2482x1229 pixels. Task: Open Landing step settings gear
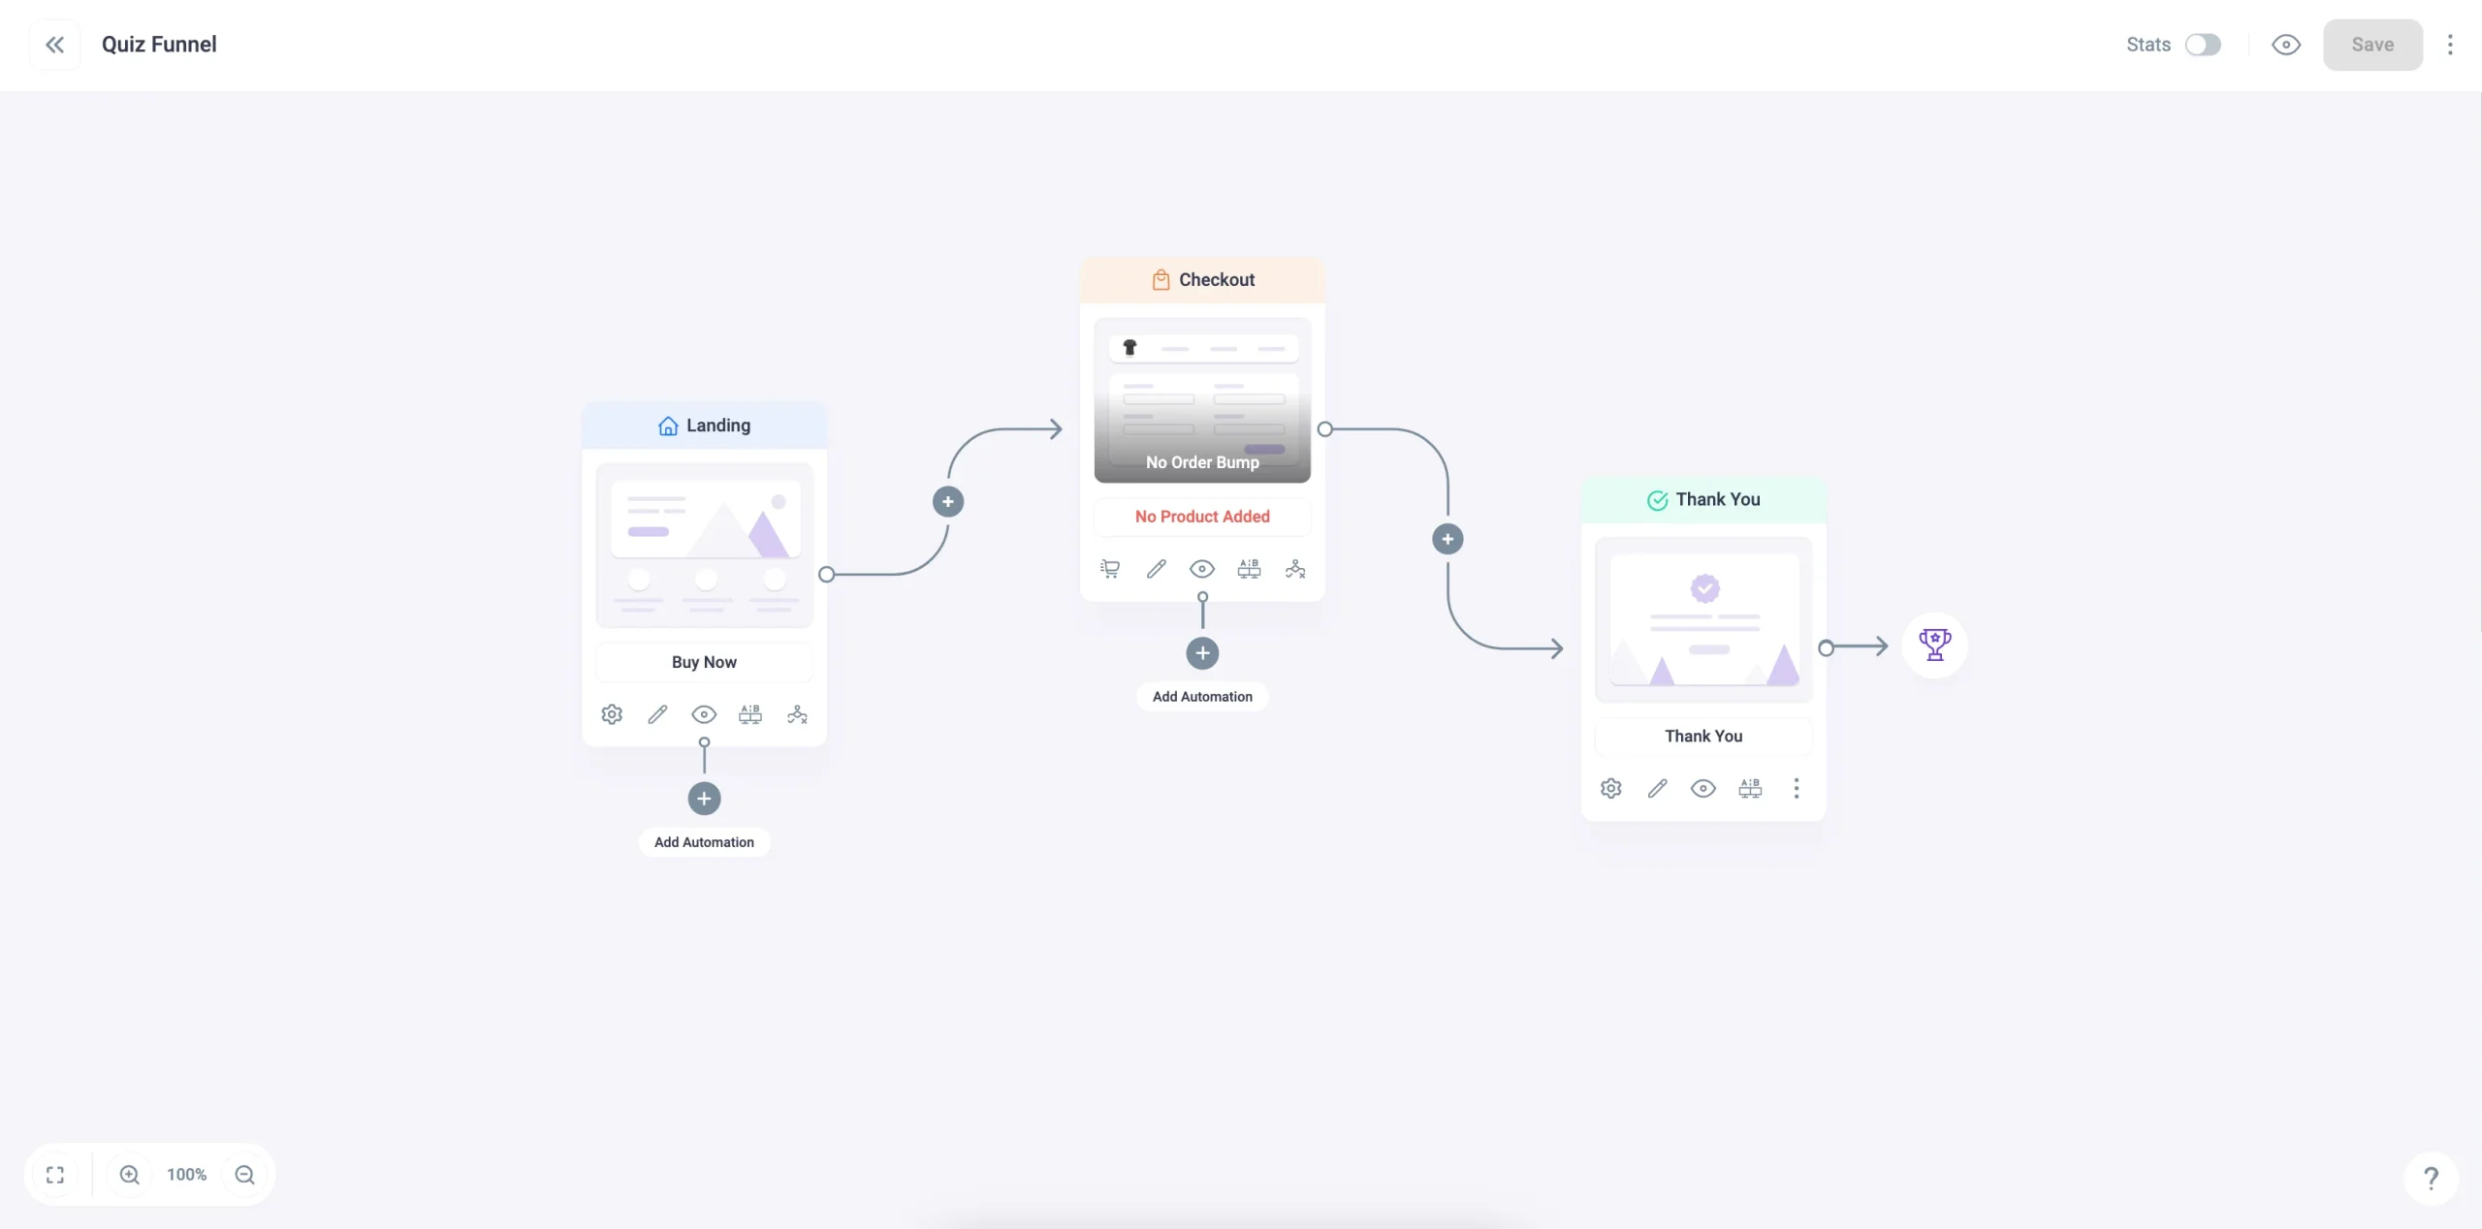(612, 714)
